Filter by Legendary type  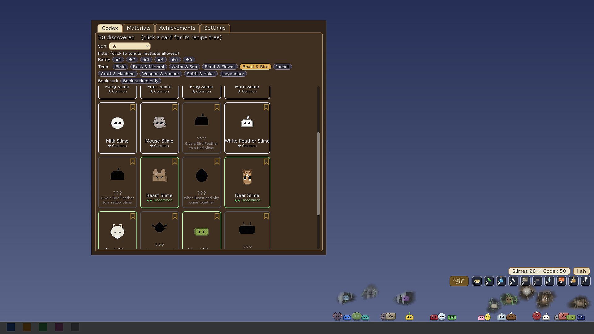pos(233,74)
